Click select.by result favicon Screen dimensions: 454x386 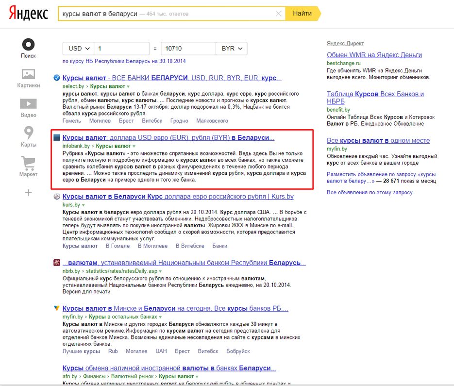click(x=57, y=78)
